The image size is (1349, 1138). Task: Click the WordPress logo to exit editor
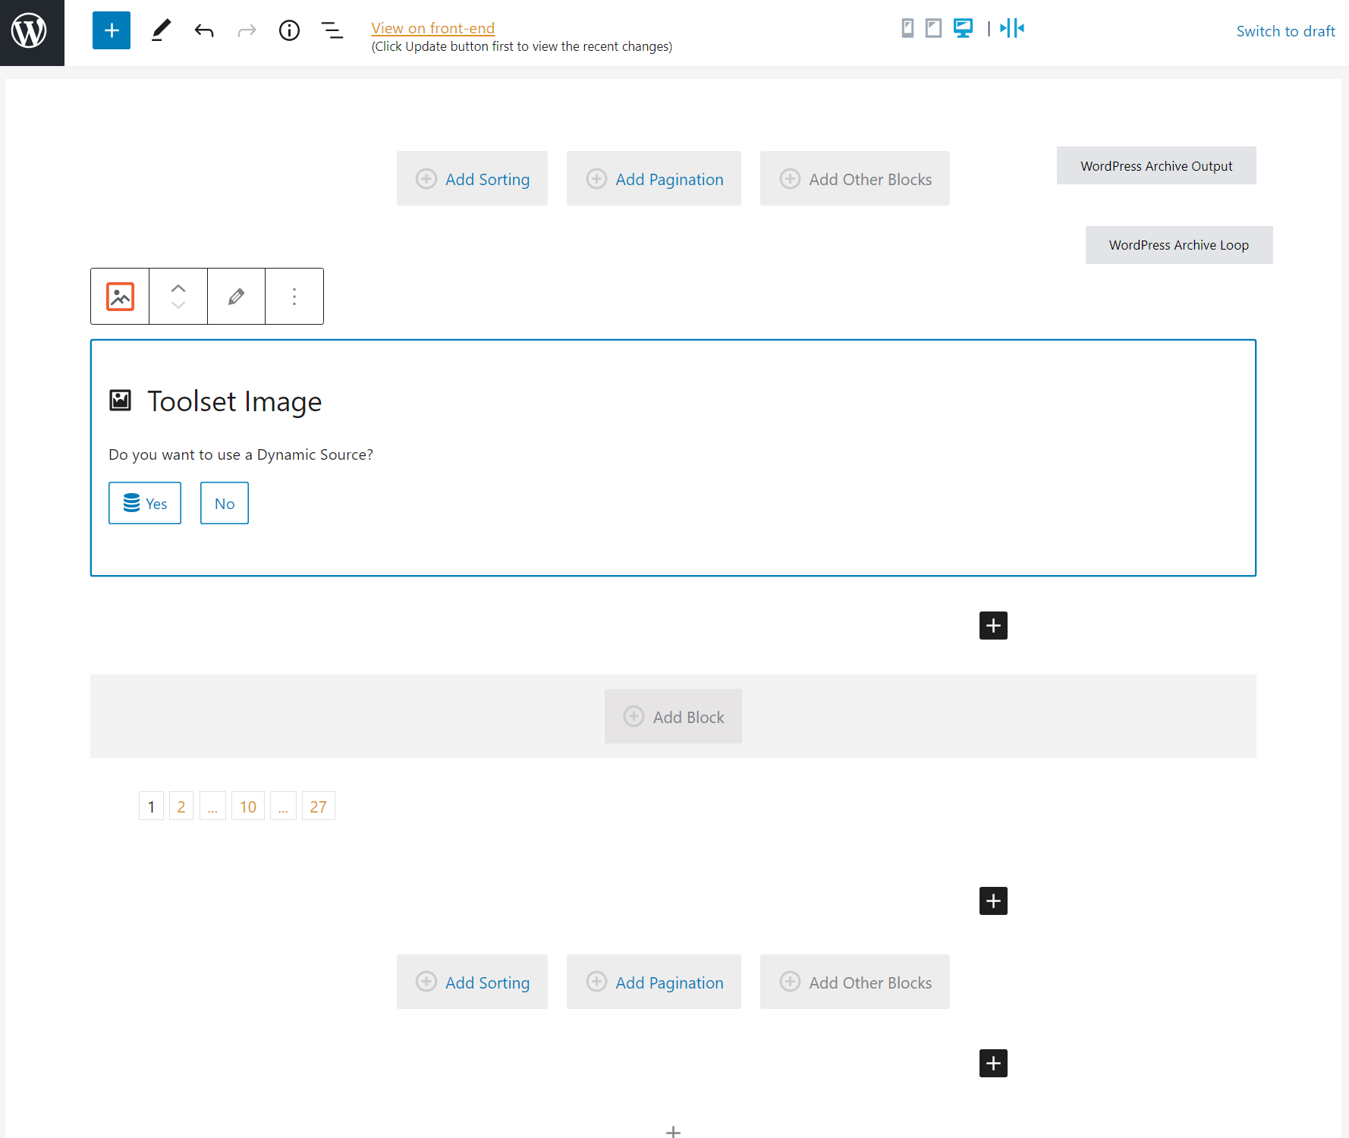pos(29,31)
